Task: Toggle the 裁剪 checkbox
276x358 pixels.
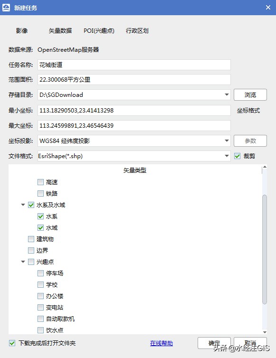Action: pos(237,156)
